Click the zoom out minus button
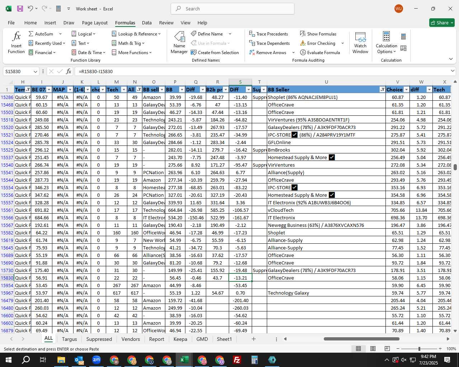 click(x=398, y=349)
